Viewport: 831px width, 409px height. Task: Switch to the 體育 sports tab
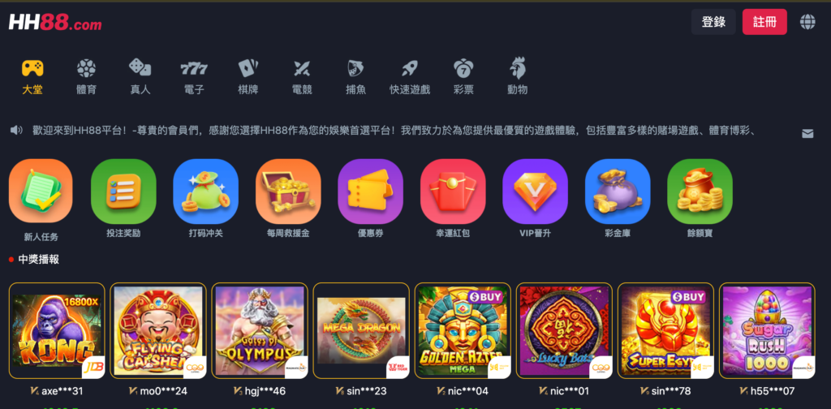click(x=86, y=77)
